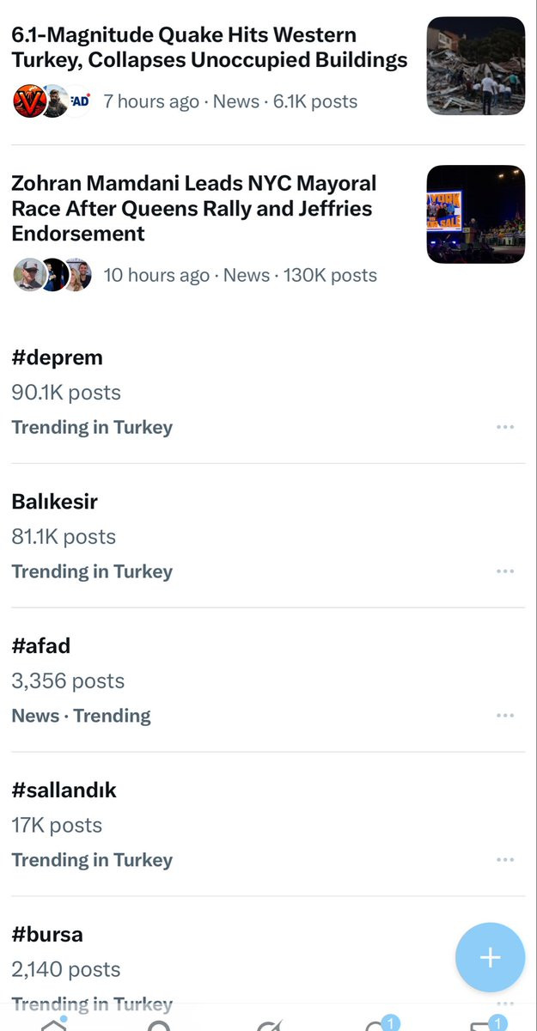Select the #sallandık trending hashtag
537x1031 pixels.
[64, 790]
